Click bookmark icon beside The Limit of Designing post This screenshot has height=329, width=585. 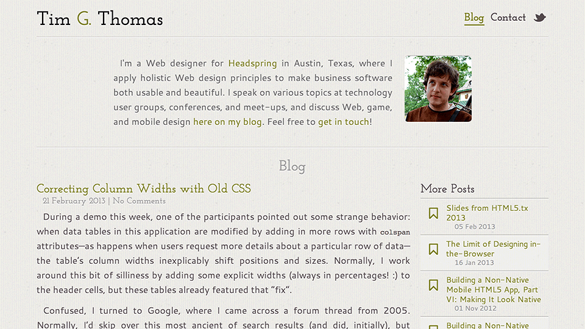(x=433, y=249)
